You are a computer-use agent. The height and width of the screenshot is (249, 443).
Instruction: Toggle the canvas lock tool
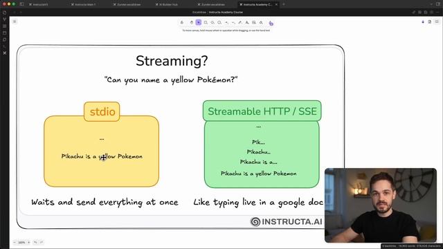coord(182,23)
